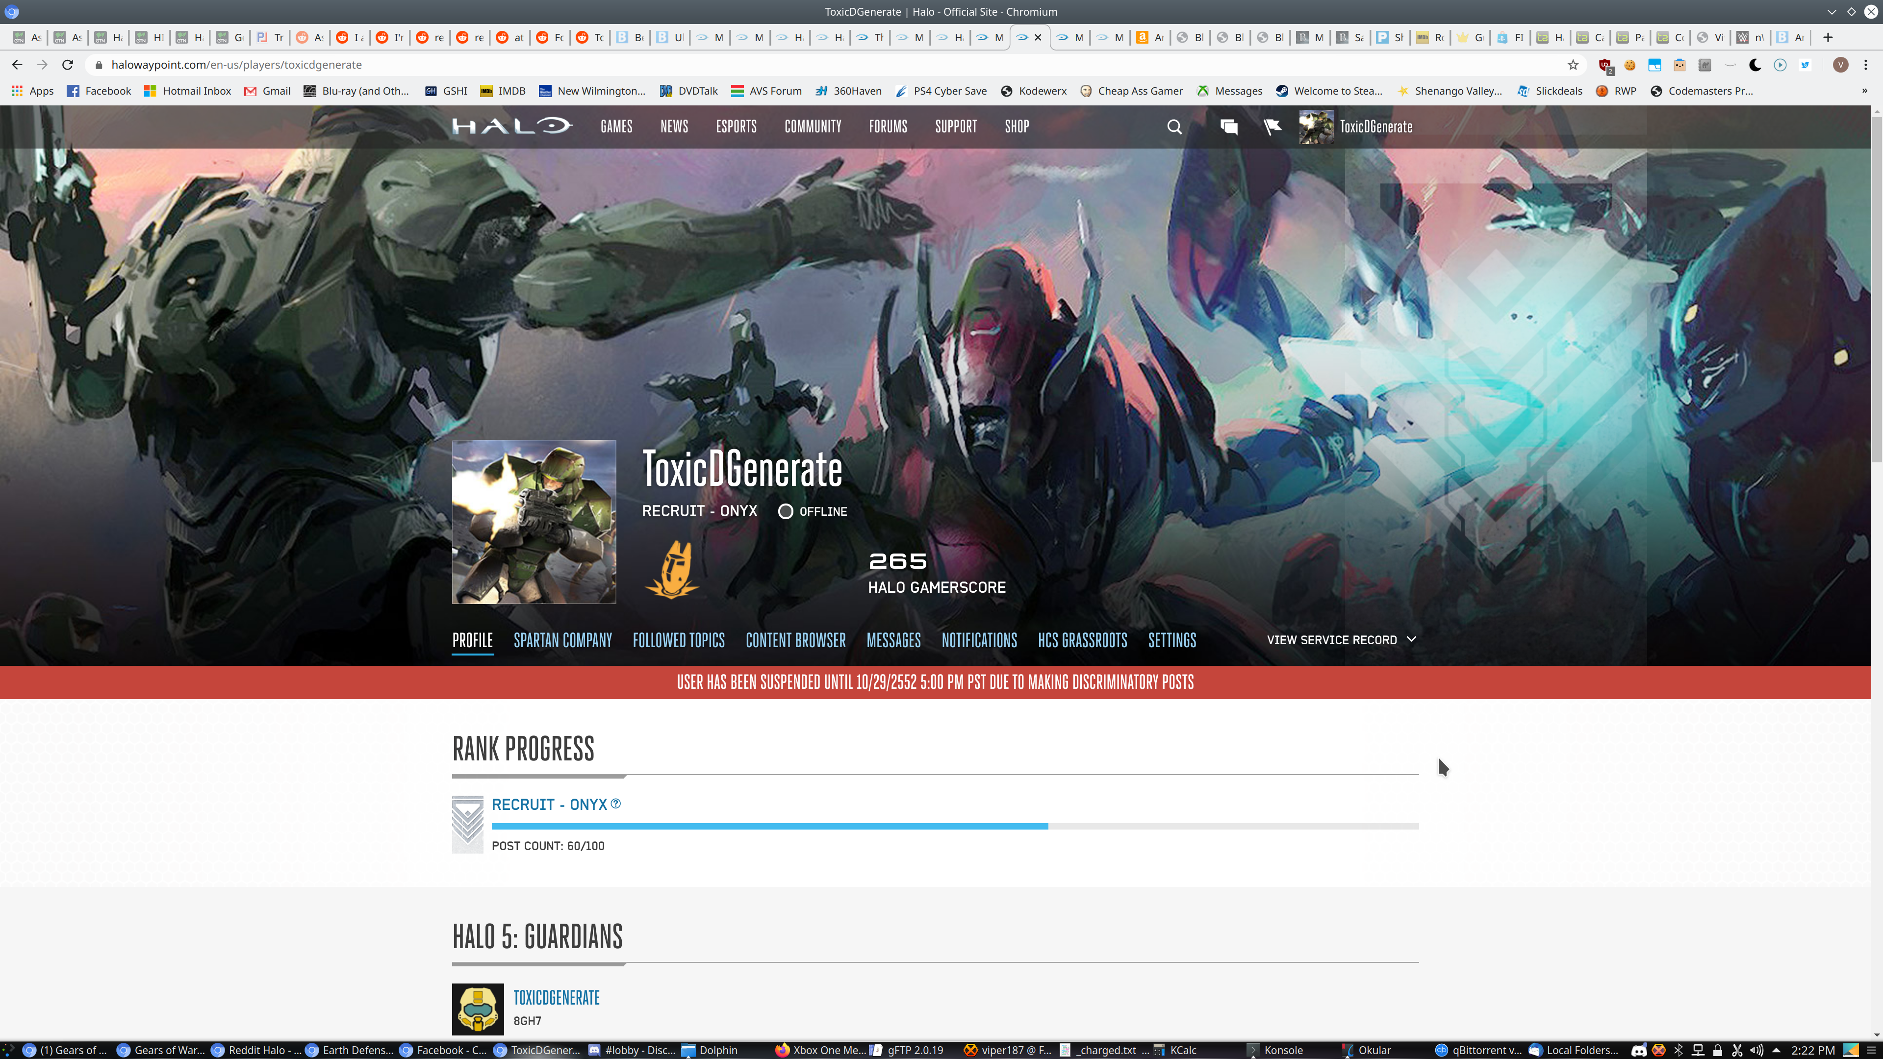Viewport: 1883px width, 1059px height.
Task: Open the Forums navigation menu
Action: 888,126
